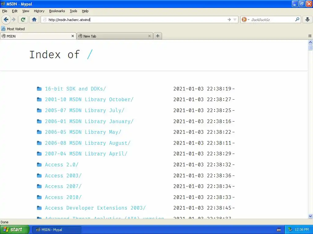Open the Bookmarks menu
Image resolution: width=313 pixels, height=234 pixels.
(57, 11)
